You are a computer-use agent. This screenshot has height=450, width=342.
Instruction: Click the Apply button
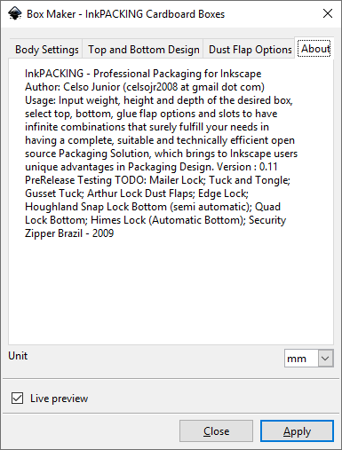(297, 431)
